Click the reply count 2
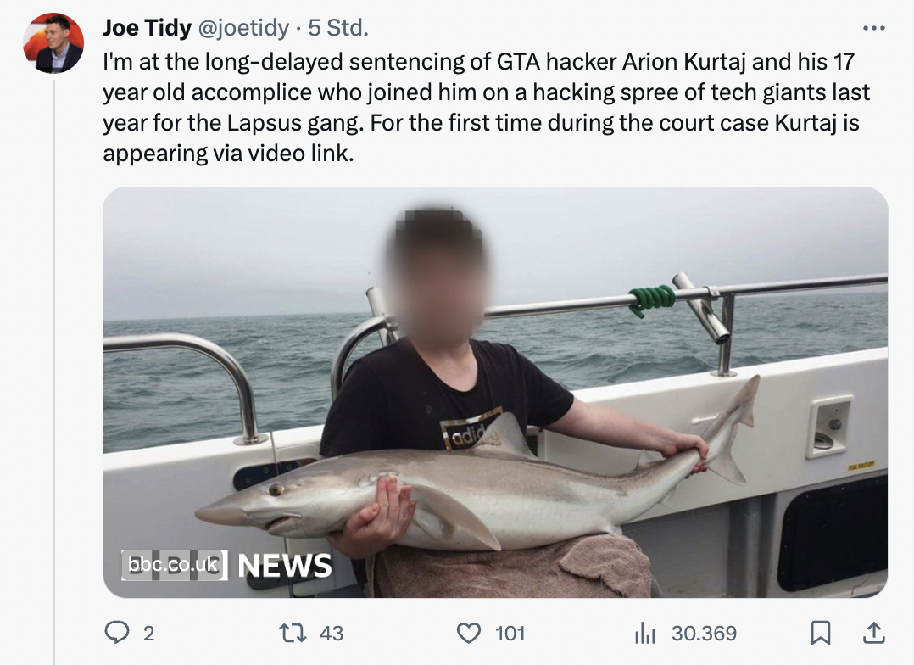The height and width of the screenshot is (665, 914). pos(148,633)
